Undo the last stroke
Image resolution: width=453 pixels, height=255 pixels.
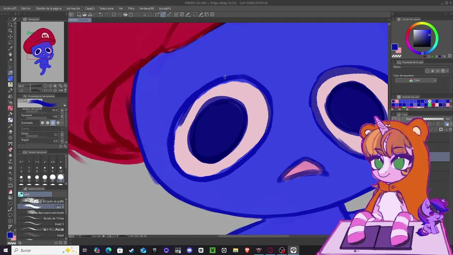101,15
